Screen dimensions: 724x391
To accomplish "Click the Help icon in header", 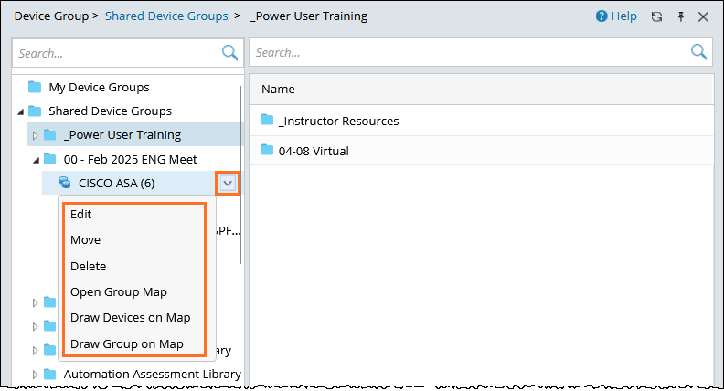I will pyautogui.click(x=602, y=16).
